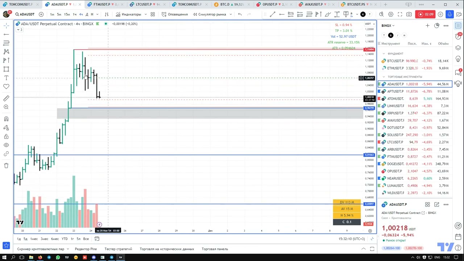Set chart range to 1мес
The width and height of the screenshot is (464, 261).
(x=34, y=239)
